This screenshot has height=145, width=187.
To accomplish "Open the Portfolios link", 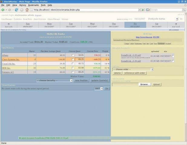I will 18,19.
